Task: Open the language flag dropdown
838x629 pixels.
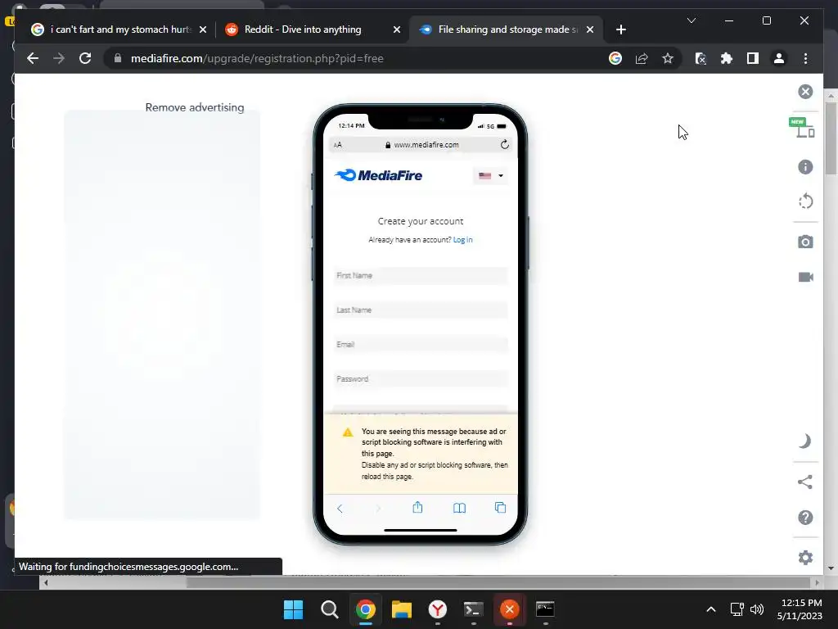Action: 491,175
